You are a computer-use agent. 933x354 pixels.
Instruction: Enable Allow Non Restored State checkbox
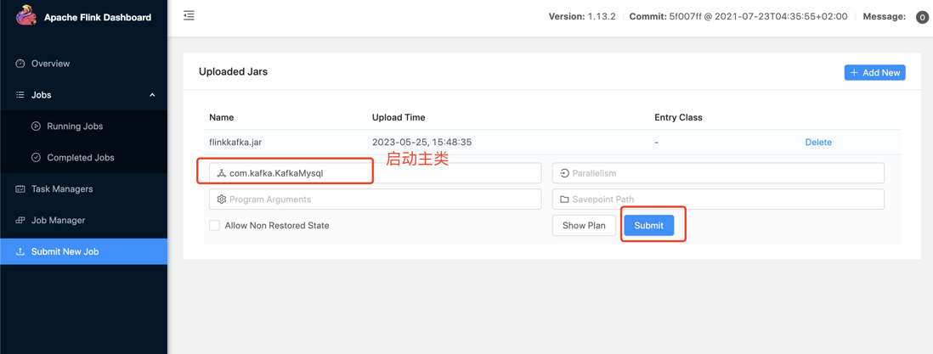215,226
